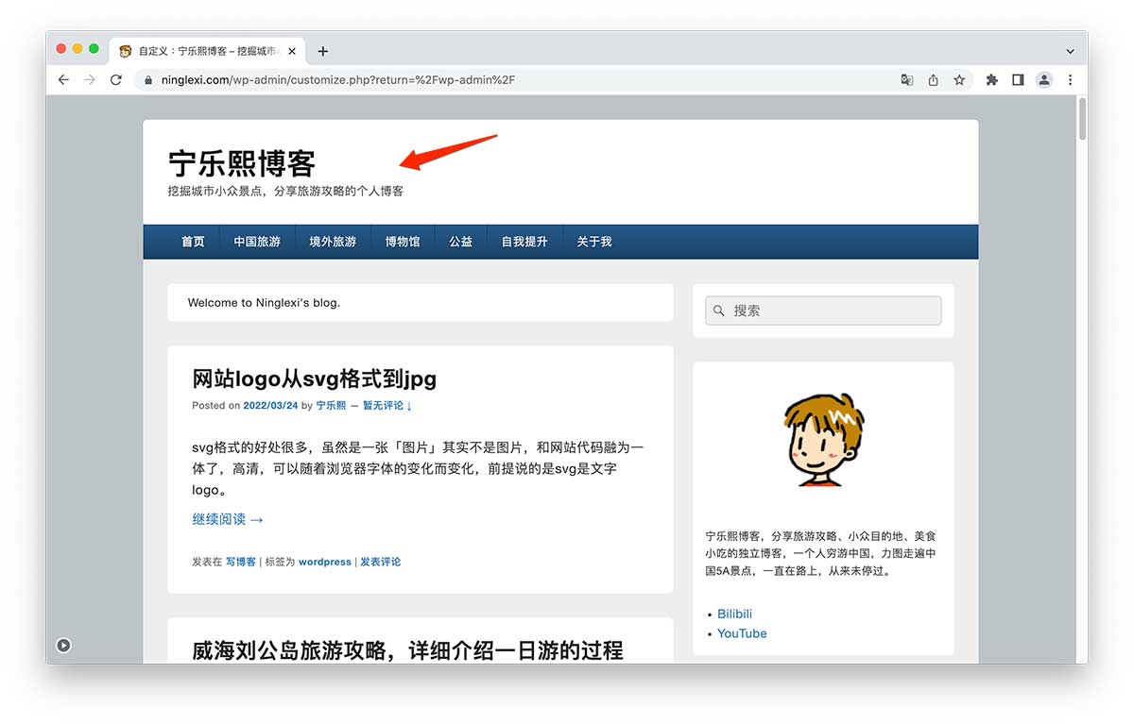Reload the page with refresh icon

[x=116, y=80]
